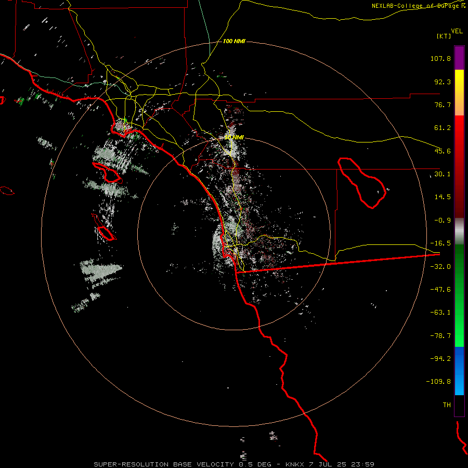Click the green segment of the velocity color bar
468x468 pixels.
click(459, 295)
